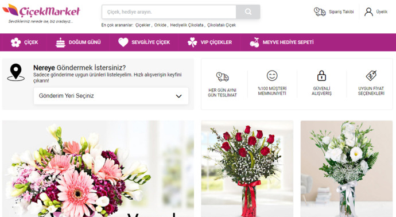
Task: Click the Nereye Göndermek İstersiniz? heading
Action: click(x=79, y=68)
